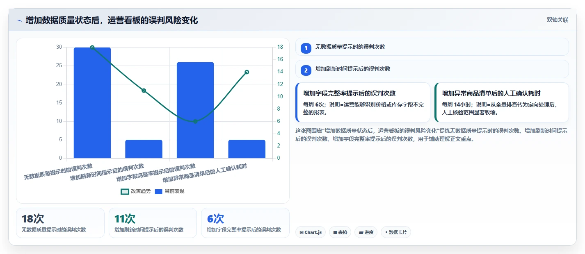Click left axis value 30
Image resolution: width=585 pixels, height=254 pixels.
[x=59, y=47]
